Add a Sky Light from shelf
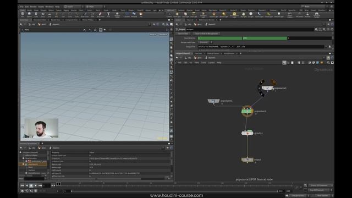This screenshot has height=198, width=352. click(244, 15)
